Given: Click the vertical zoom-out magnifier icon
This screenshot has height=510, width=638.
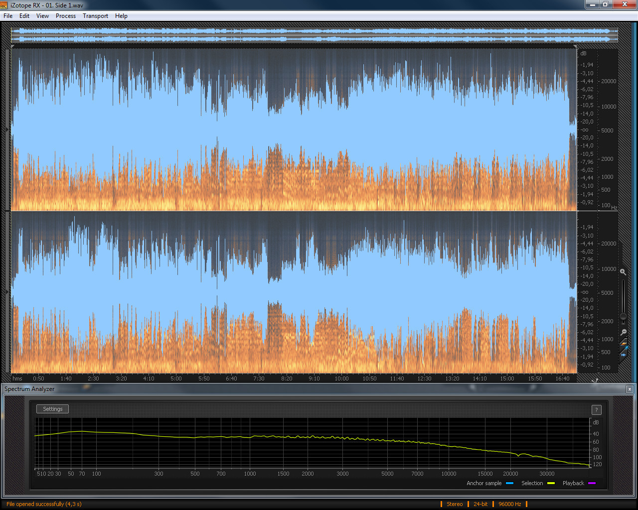Looking at the screenshot, I should tap(623, 332).
